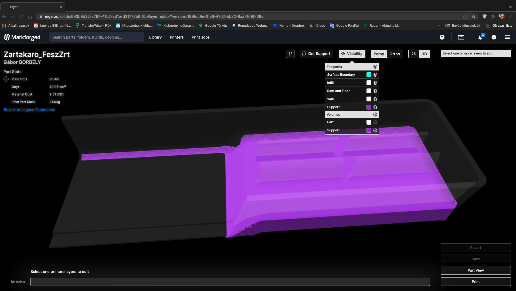Click the hexagon upload icon
The image size is (516, 291).
pyautogui.click(x=494, y=37)
